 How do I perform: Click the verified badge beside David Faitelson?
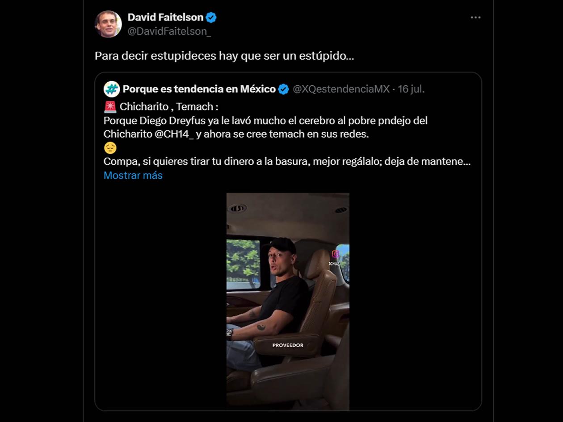coord(211,17)
